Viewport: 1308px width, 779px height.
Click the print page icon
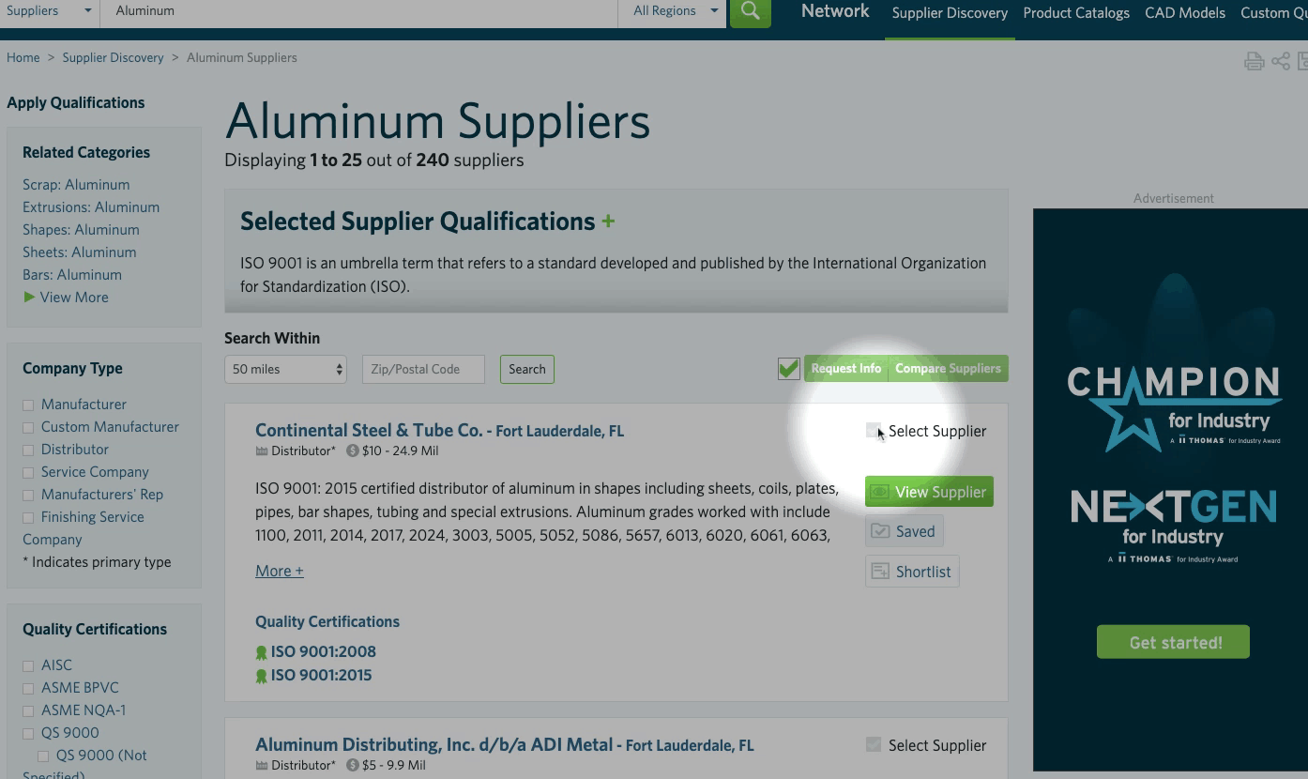1254,62
